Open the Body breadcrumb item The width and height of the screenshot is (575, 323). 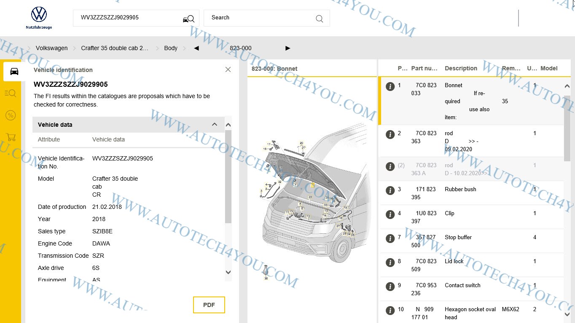pyautogui.click(x=171, y=48)
